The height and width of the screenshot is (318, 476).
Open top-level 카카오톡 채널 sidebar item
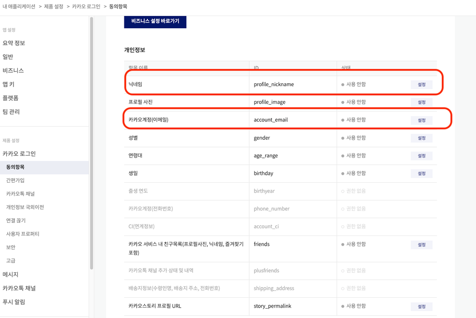tap(19, 288)
